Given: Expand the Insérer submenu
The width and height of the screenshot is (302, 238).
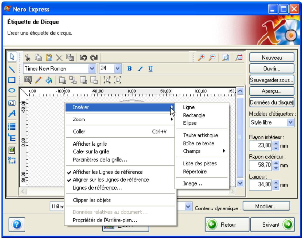Looking at the screenshot, I should tap(120, 107).
